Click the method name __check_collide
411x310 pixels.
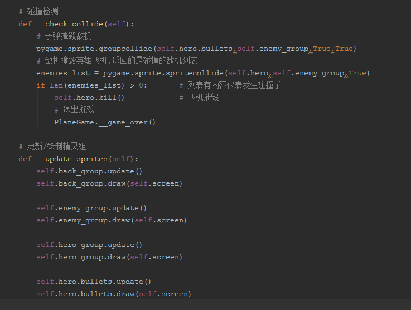pos(70,24)
